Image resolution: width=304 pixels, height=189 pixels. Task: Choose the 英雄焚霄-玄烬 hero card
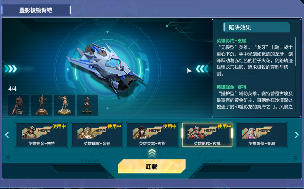(152, 135)
